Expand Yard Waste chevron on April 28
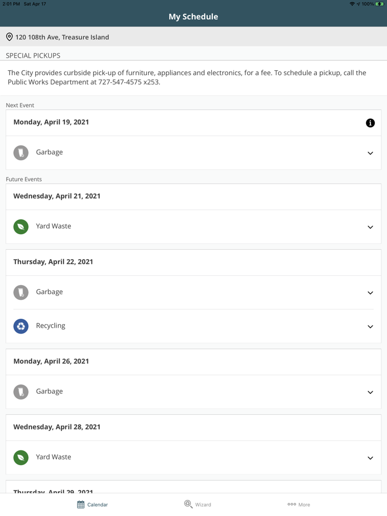 pos(370,458)
